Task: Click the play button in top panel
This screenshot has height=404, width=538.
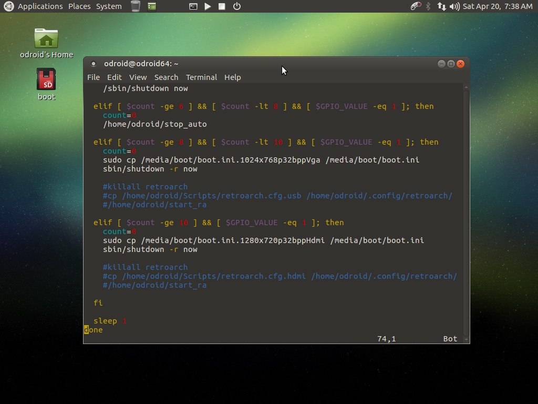Action: [208, 6]
